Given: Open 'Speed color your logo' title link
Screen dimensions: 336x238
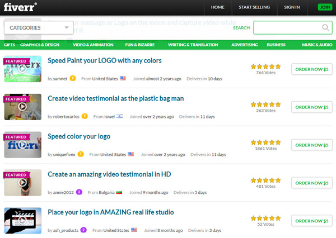Looking at the screenshot, I should [x=79, y=136].
